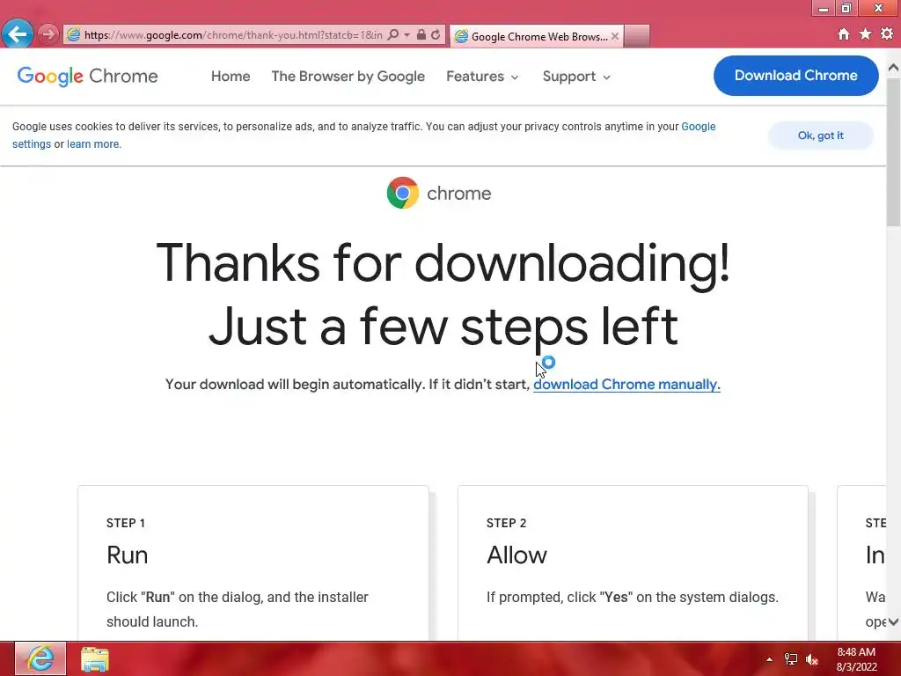Click the network icon in system tray
Screen dimensions: 901x676
click(x=791, y=659)
